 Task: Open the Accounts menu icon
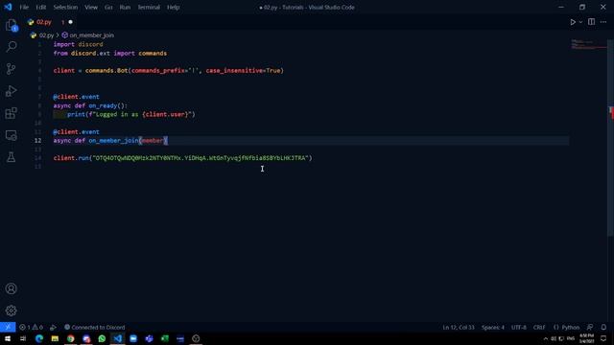pyautogui.click(x=11, y=288)
